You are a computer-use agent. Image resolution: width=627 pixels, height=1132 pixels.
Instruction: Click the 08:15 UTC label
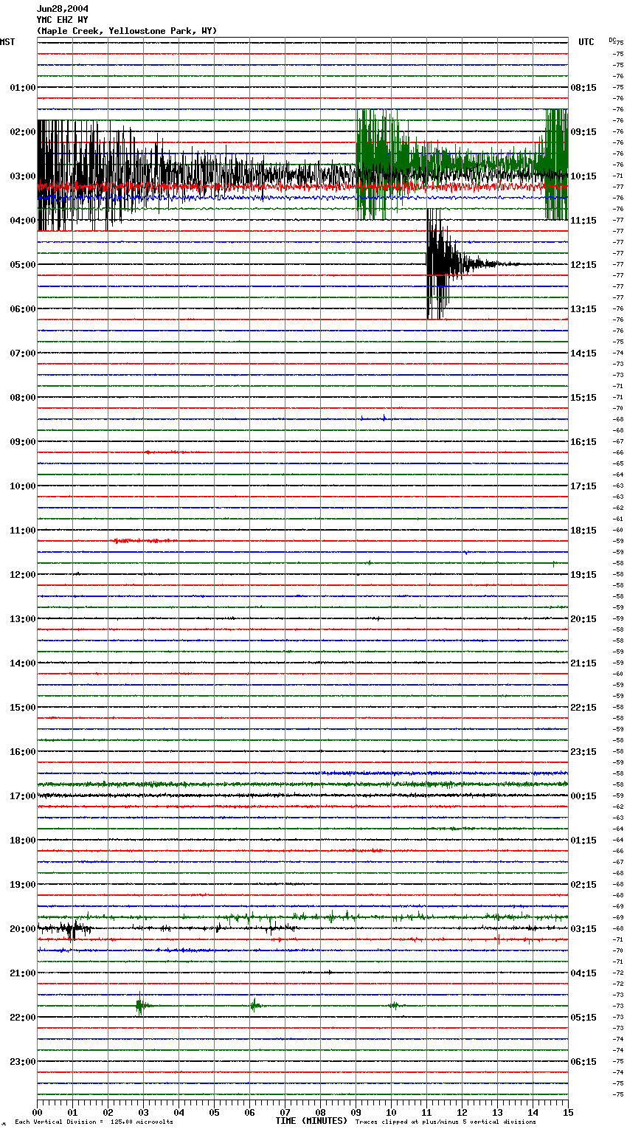(583, 87)
